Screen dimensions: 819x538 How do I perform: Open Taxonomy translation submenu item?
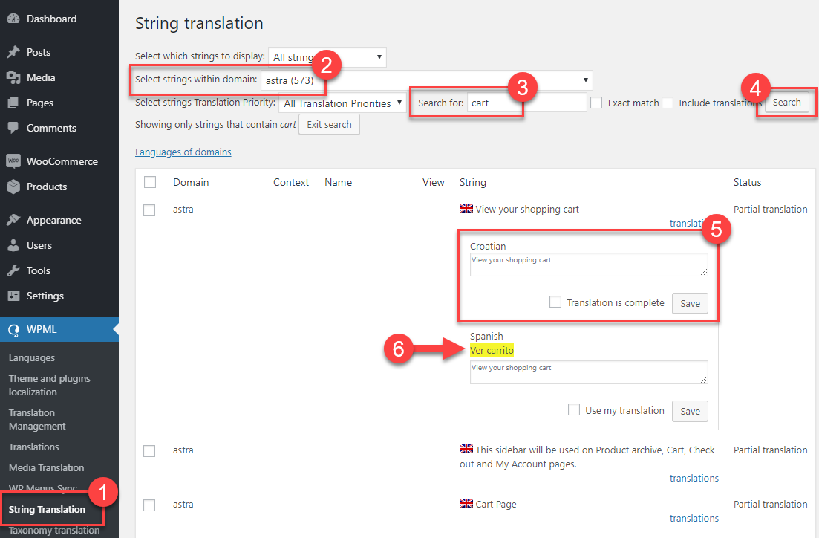pos(54,530)
